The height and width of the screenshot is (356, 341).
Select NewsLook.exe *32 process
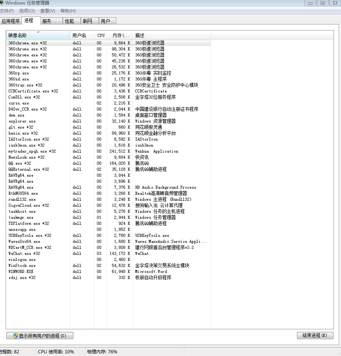109,158
